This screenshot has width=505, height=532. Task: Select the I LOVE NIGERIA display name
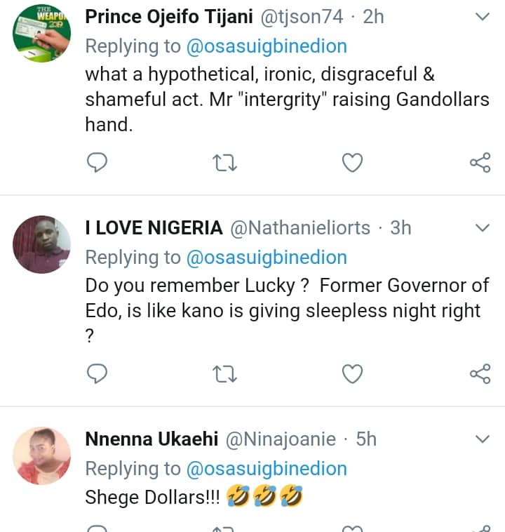(x=154, y=228)
